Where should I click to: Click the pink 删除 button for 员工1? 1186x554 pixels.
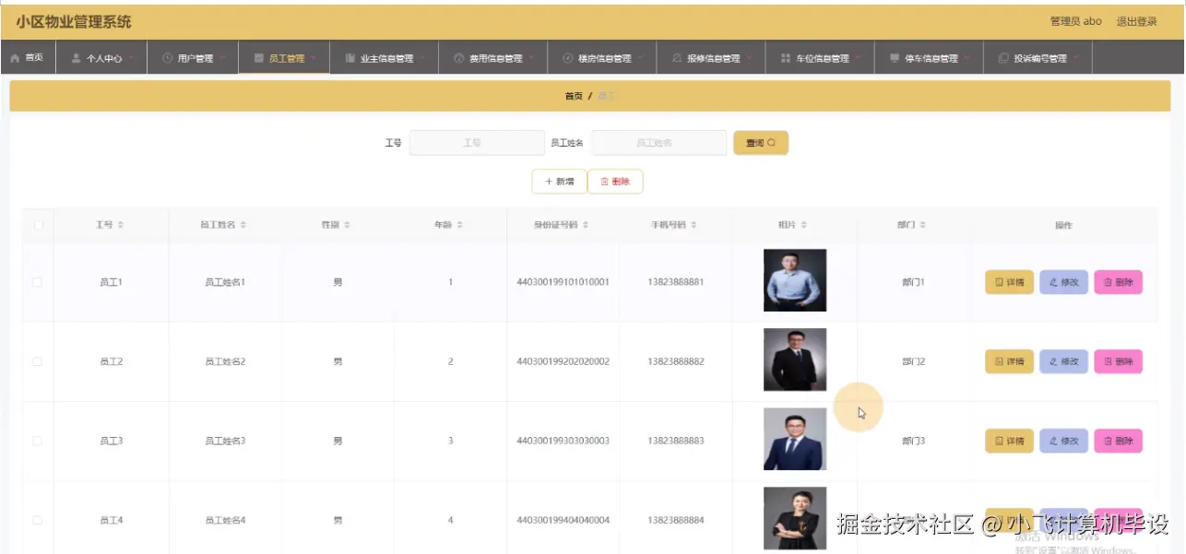tap(1118, 282)
